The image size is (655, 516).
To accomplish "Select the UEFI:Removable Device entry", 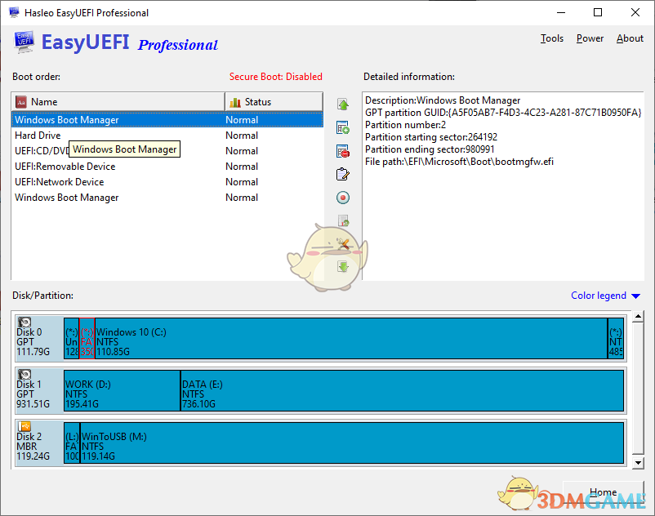I will pos(123,166).
